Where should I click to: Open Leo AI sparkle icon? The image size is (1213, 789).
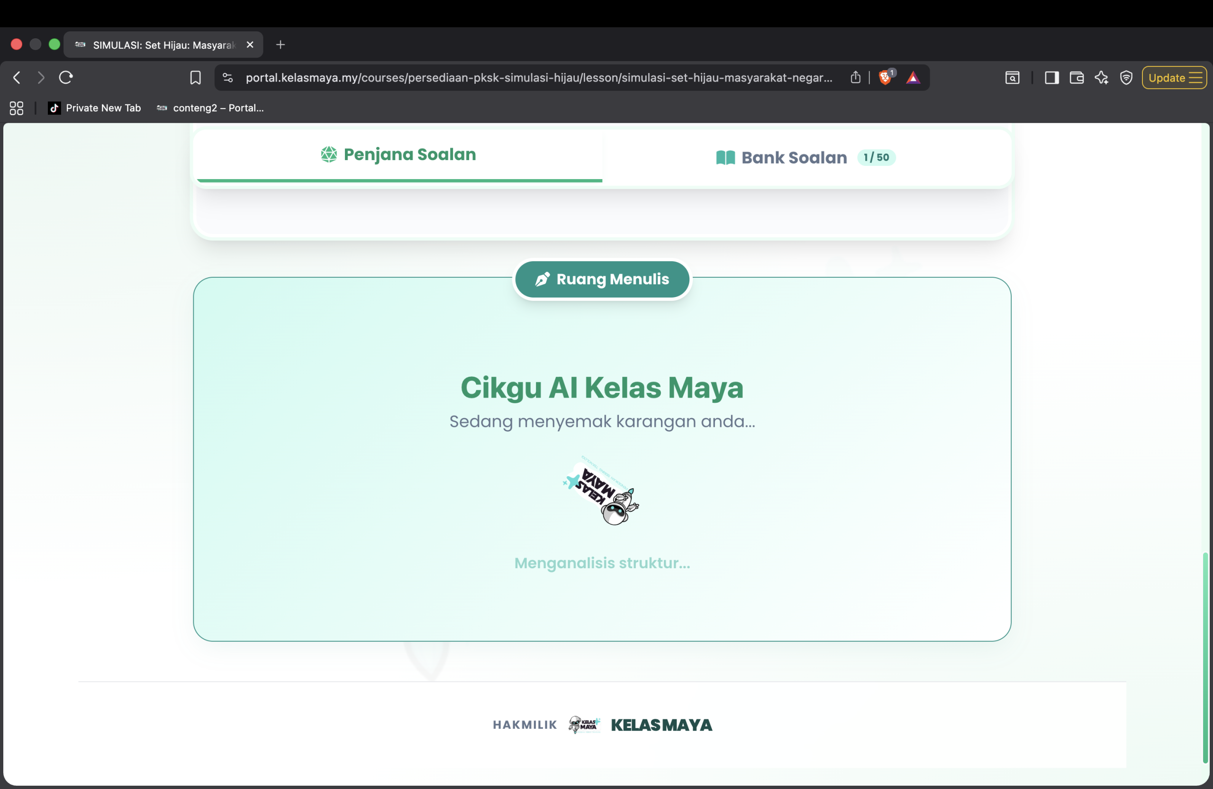coord(1101,77)
